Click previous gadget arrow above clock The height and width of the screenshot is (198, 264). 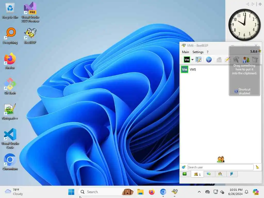[247, 4]
